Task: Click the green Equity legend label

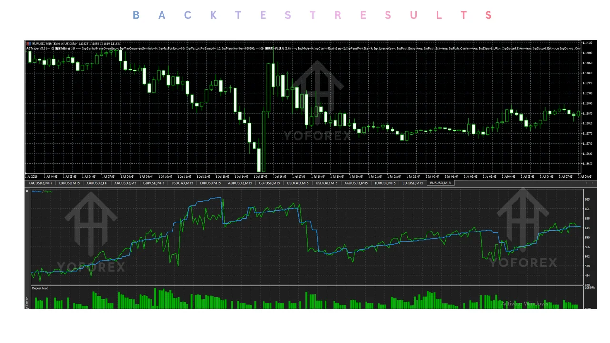Action: tap(48, 192)
